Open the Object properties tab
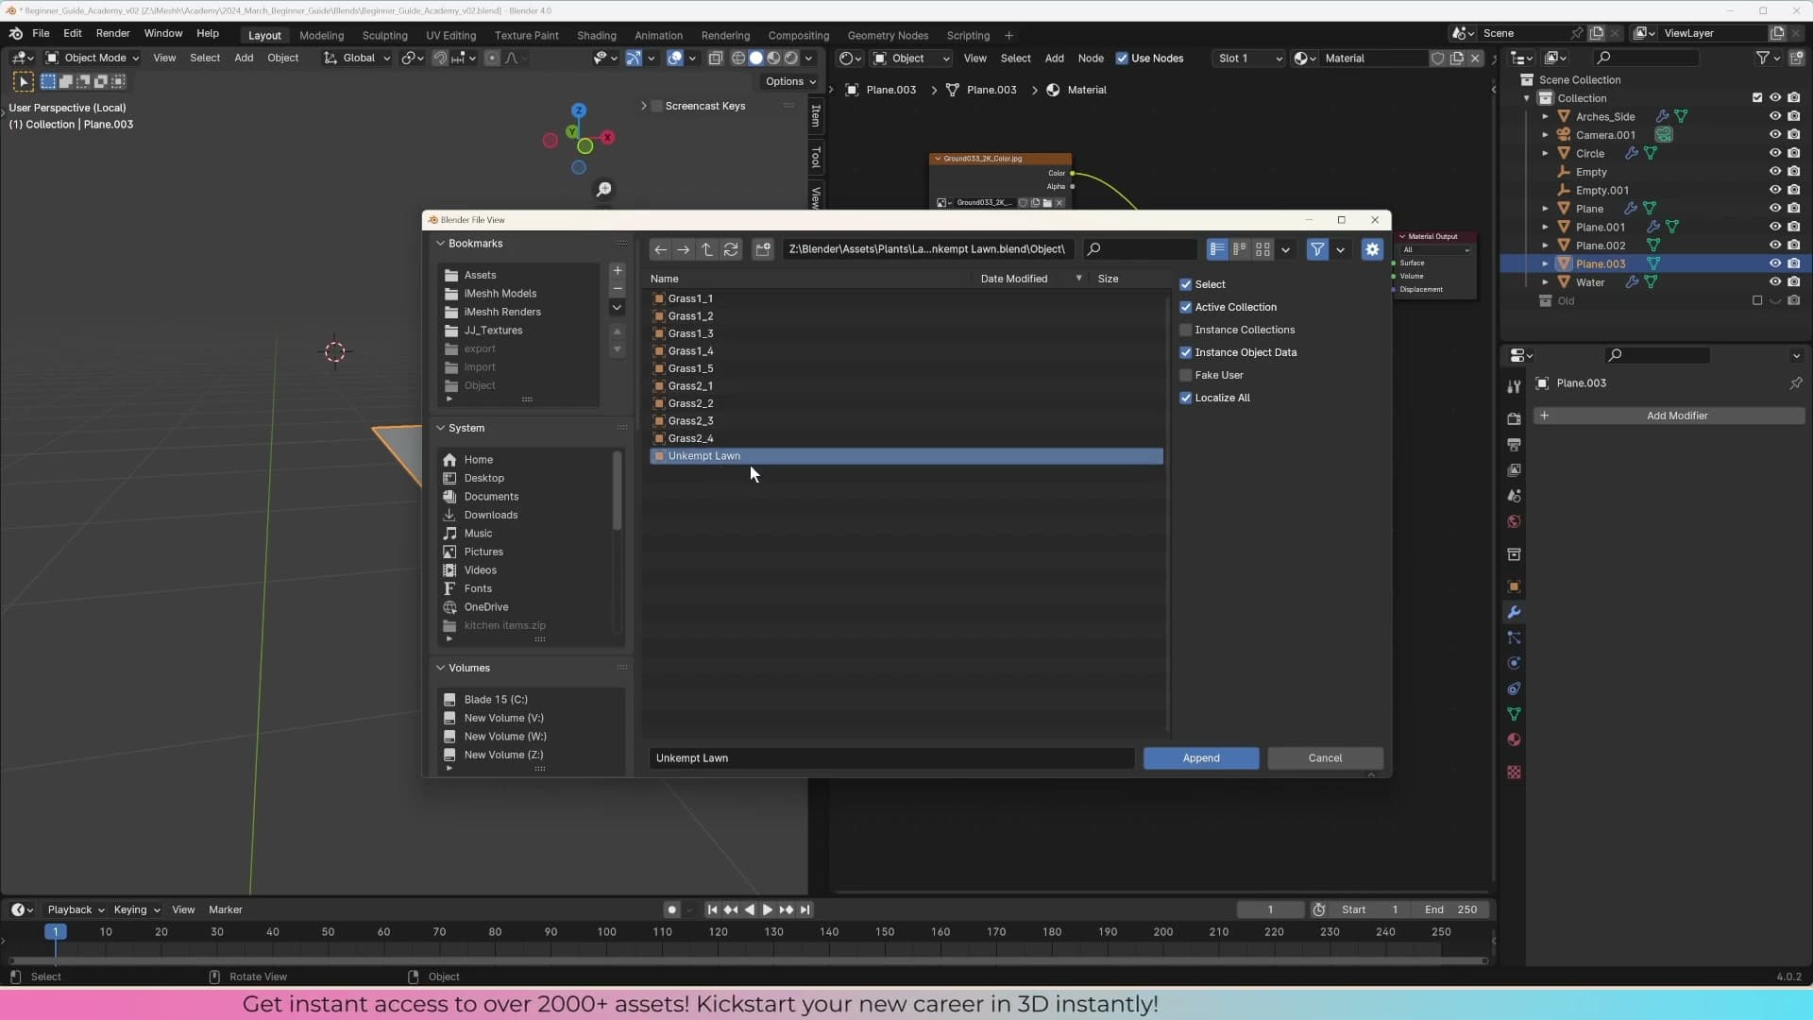This screenshot has height=1020, width=1813. click(1514, 586)
